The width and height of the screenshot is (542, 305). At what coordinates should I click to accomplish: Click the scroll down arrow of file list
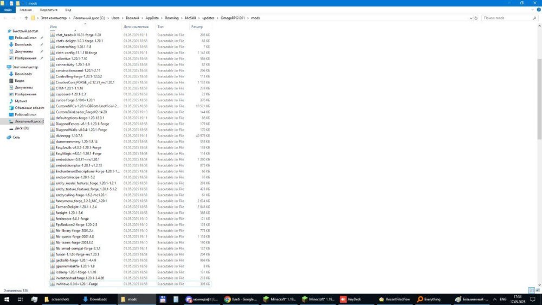click(539, 284)
